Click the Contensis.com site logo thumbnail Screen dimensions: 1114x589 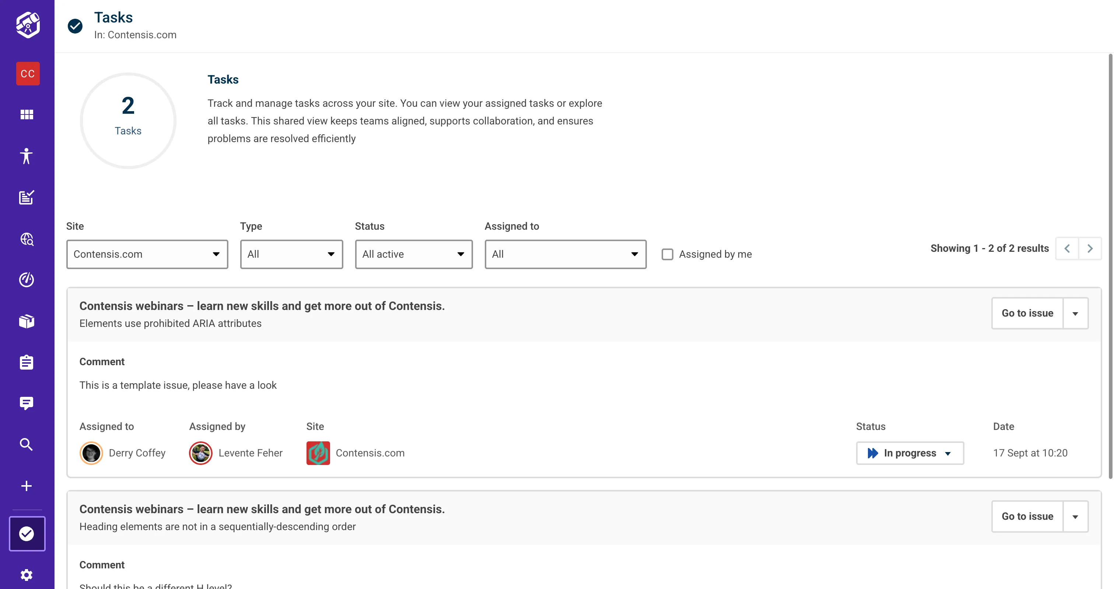coord(318,453)
